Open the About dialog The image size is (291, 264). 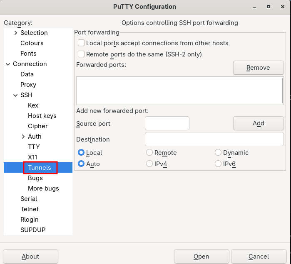click(30, 257)
